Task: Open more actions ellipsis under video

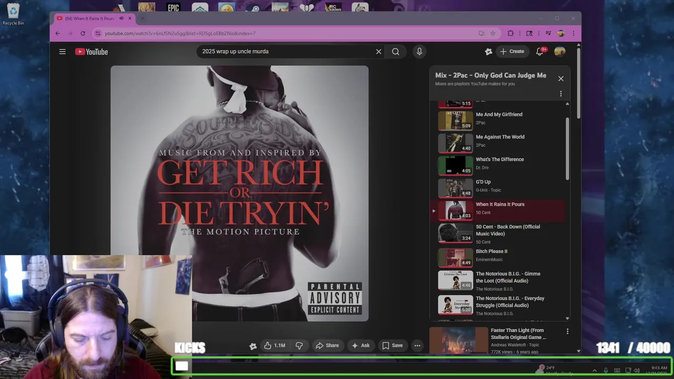Action: 417,345
